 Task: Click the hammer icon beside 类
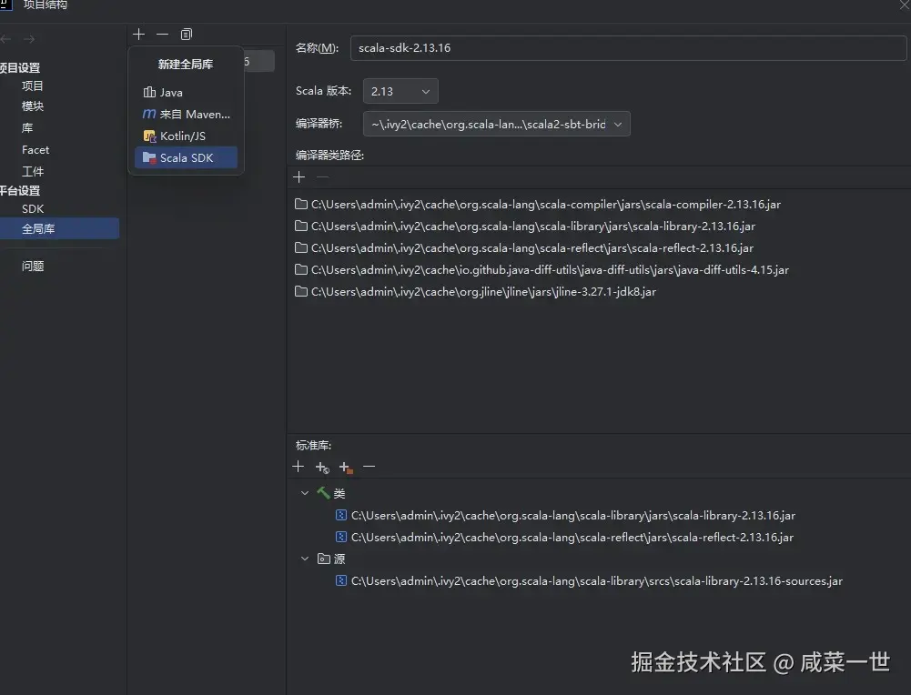323,493
